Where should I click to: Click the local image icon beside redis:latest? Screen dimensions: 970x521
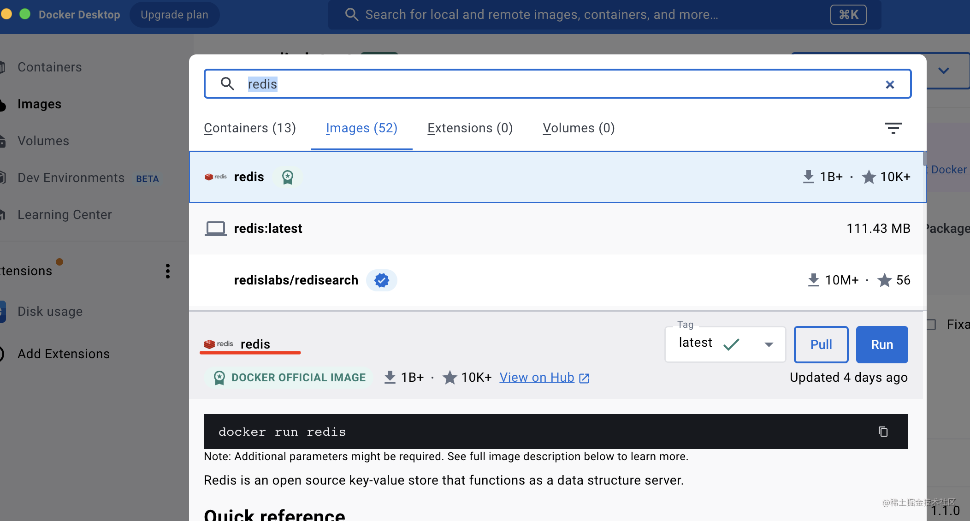(x=215, y=229)
